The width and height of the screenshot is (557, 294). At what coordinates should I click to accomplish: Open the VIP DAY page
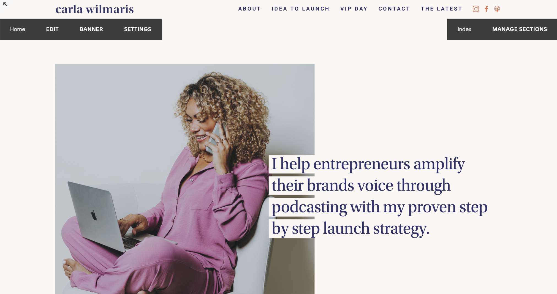354,9
